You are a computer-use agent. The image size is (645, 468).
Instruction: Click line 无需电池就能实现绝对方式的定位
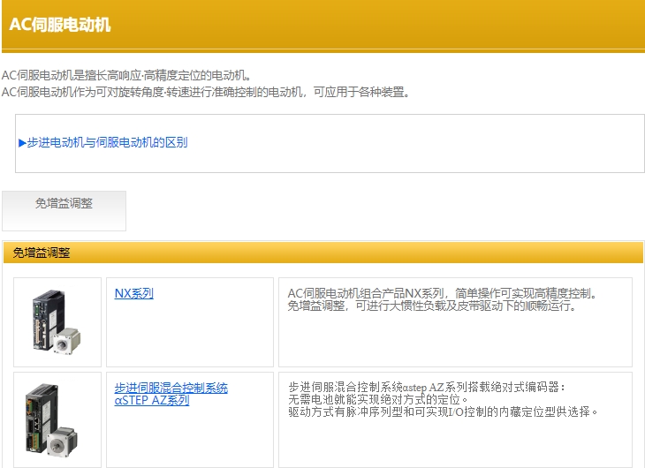(378, 399)
